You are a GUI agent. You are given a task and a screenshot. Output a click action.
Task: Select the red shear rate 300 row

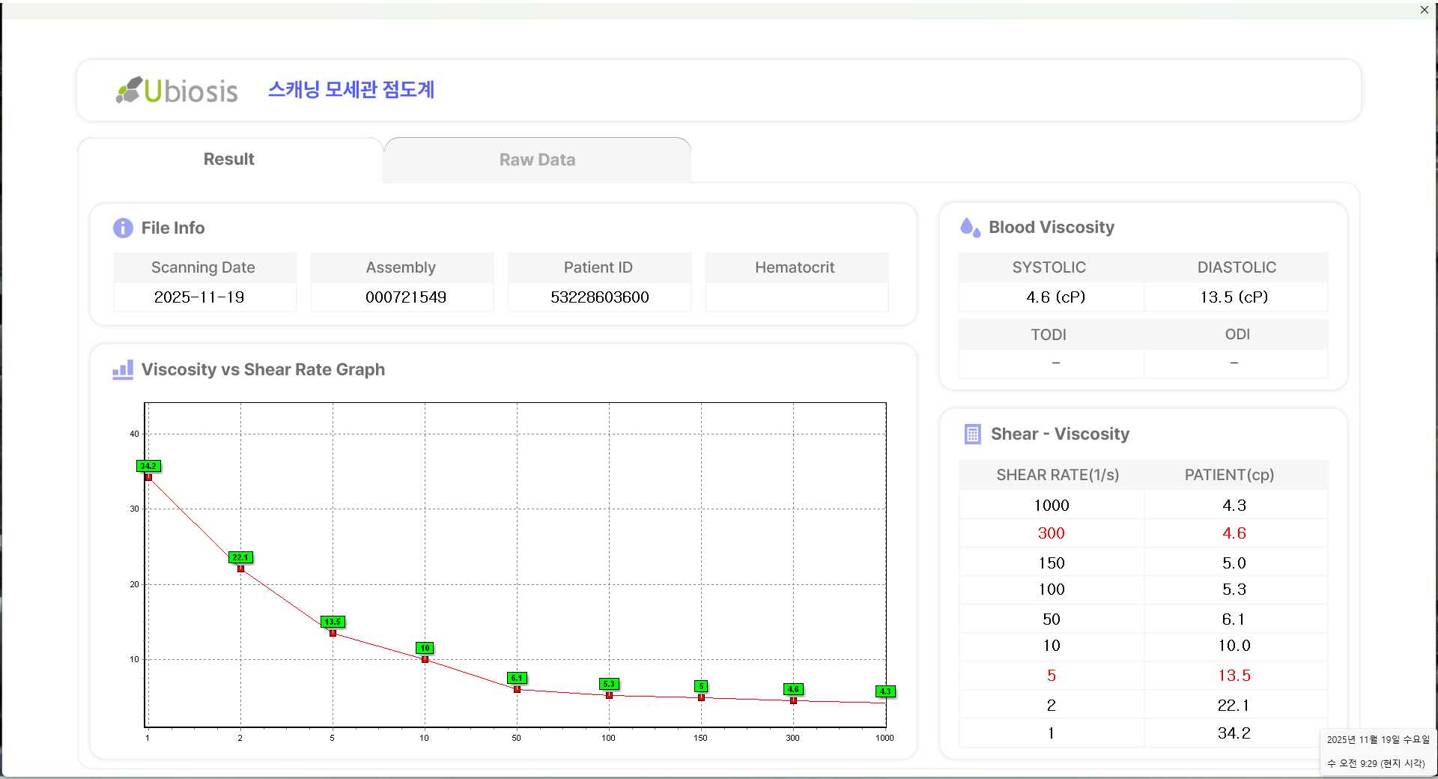[1051, 533]
